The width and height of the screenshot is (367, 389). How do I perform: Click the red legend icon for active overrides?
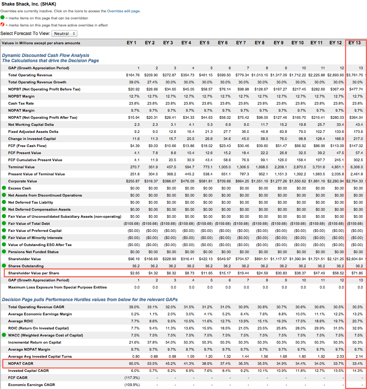point(3,25)
